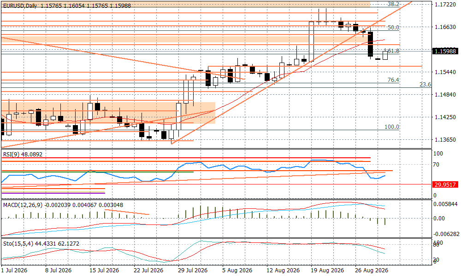Click the MACD(12,26,9) indicator label
The image size is (461, 276).
[63, 205]
